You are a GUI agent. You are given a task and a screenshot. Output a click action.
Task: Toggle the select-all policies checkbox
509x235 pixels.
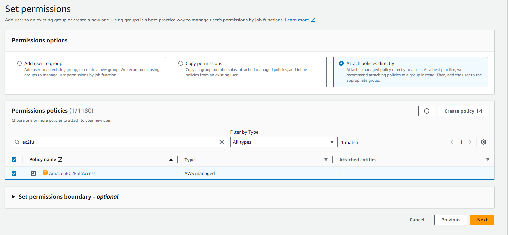point(14,160)
